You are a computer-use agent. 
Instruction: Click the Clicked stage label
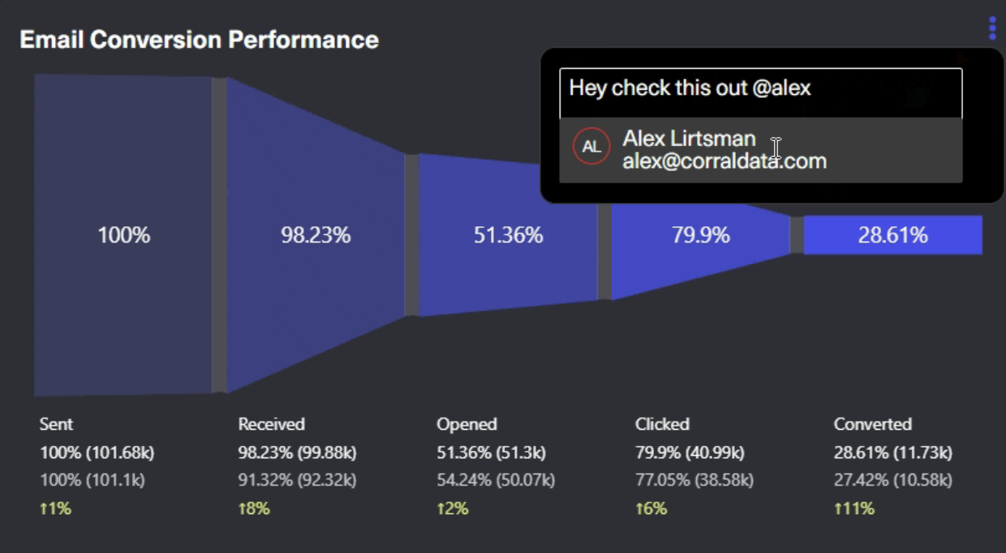[x=662, y=424]
